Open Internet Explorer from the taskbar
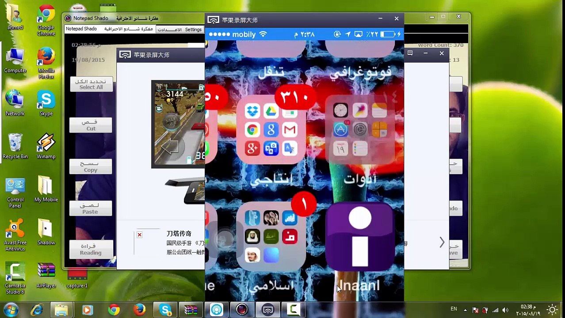Image resolution: width=565 pixels, height=318 pixels. click(36, 310)
